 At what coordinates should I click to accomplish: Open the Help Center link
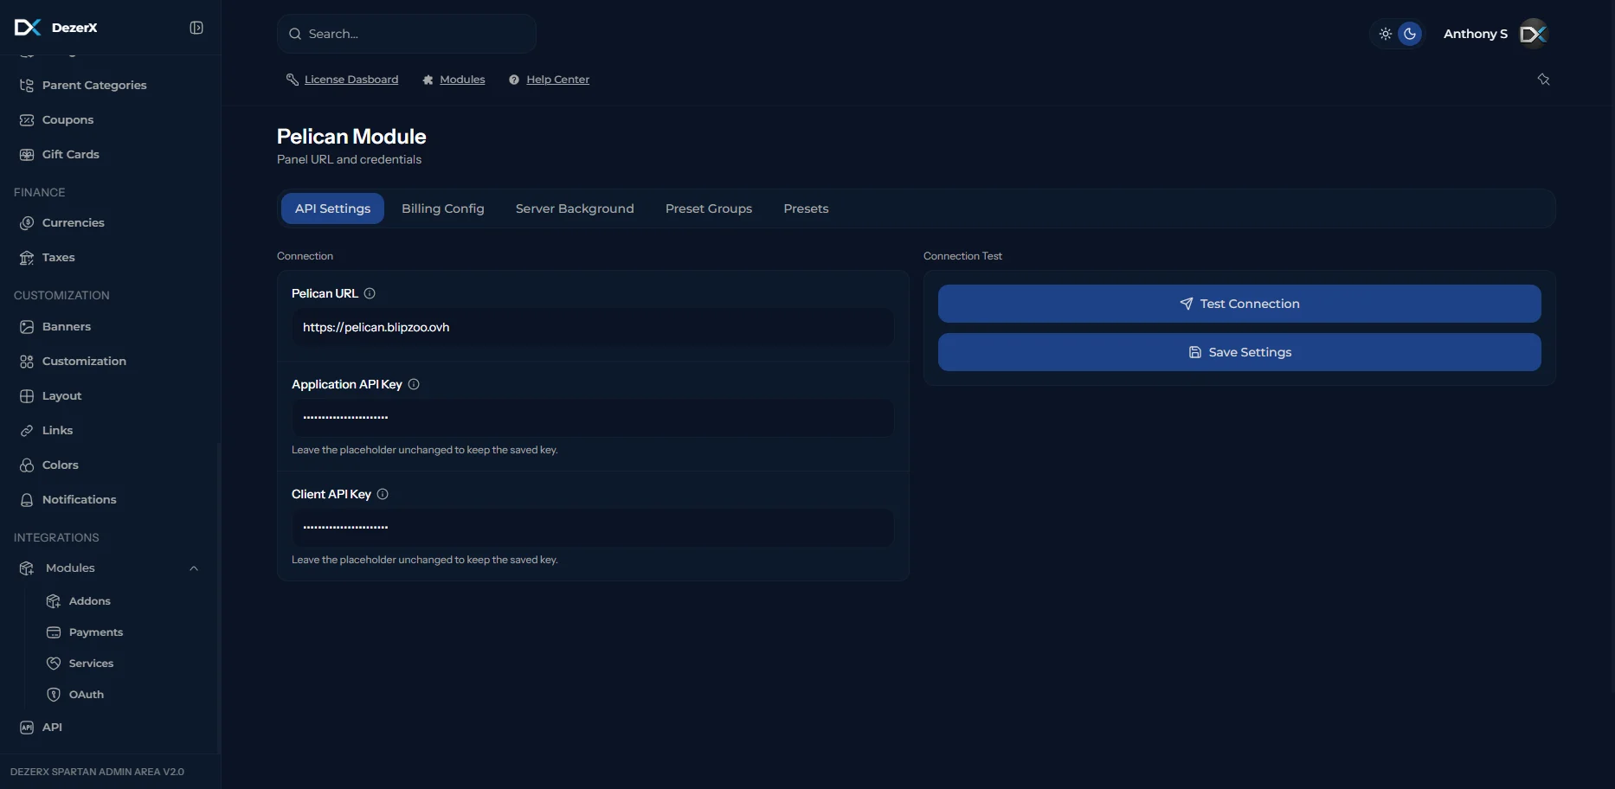(557, 80)
